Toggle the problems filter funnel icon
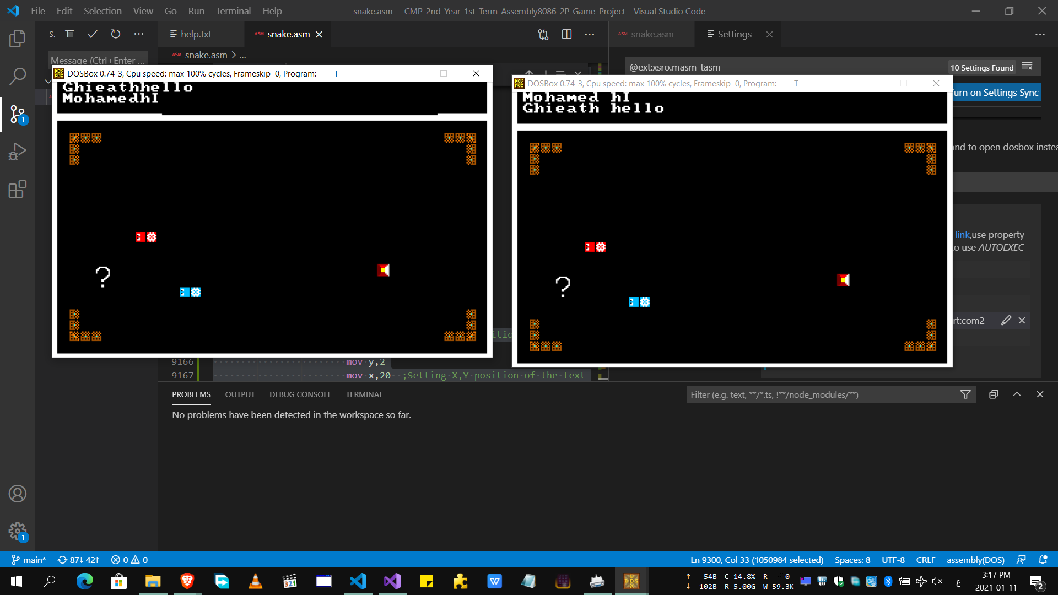The width and height of the screenshot is (1058, 595). (x=965, y=394)
